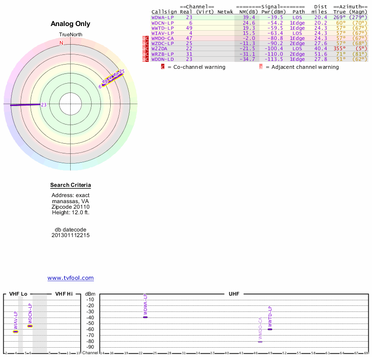Click the red N north marker on radar
The width and height of the screenshot is (372, 357).
pyautogui.click(x=61, y=43)
